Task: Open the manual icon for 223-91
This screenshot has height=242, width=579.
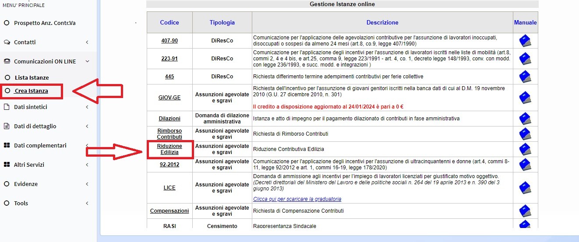Action: click(x=525, y=59)
